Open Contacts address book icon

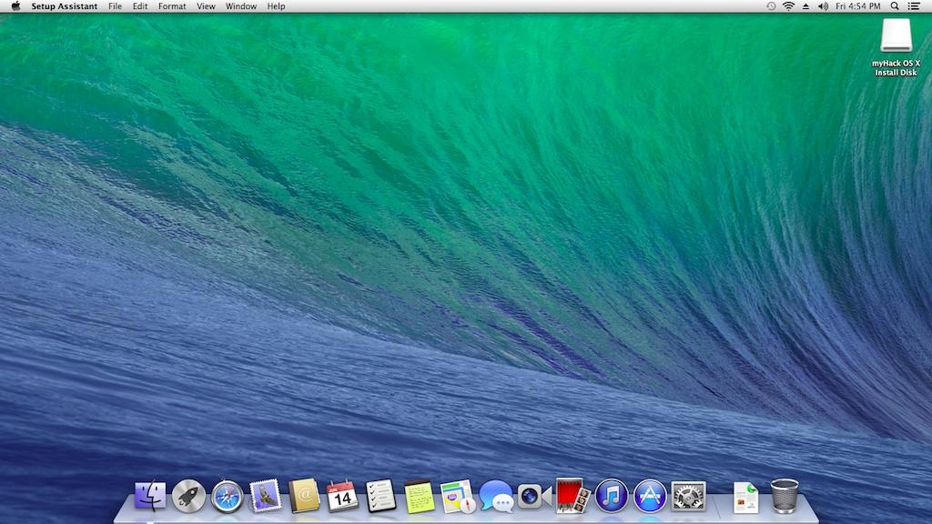click(304, 496)
